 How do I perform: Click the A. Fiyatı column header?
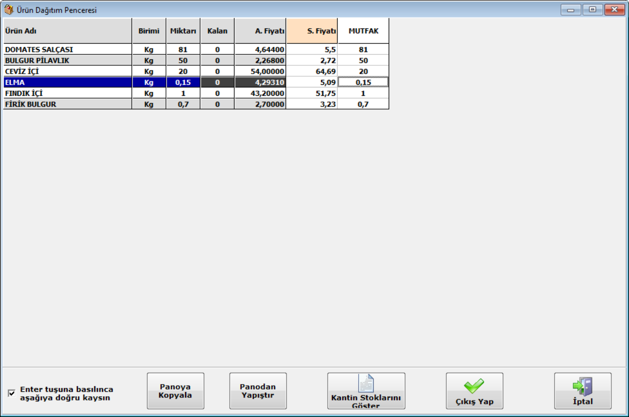[260, 31]
